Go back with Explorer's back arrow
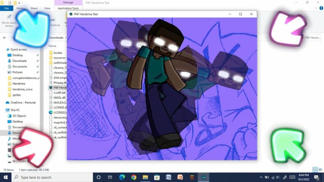The height and width of the screenshot is (182, 324). [x=5, y=37]
